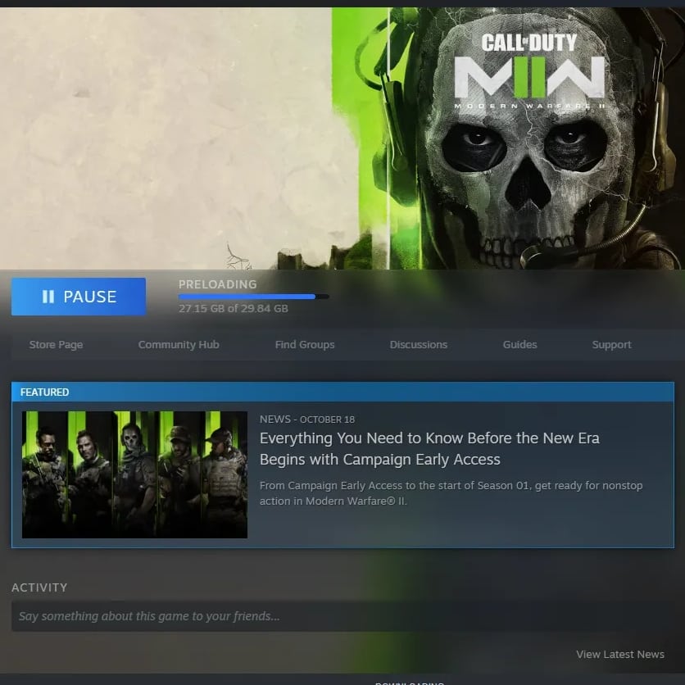Click the PRELOADING status label
Image resolution: width=685 pixels, height=685 pixels.
tap(218, 284)
